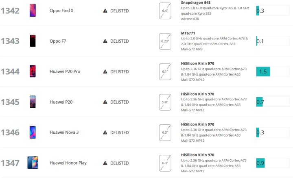This screenshot has width=293, height=178.
Task: Open the Huawei P20 Pro phone image
Action: click(x=33, y=72)
